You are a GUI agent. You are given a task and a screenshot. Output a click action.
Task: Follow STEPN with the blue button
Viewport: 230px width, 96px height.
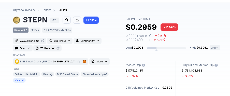pos(91,20)
